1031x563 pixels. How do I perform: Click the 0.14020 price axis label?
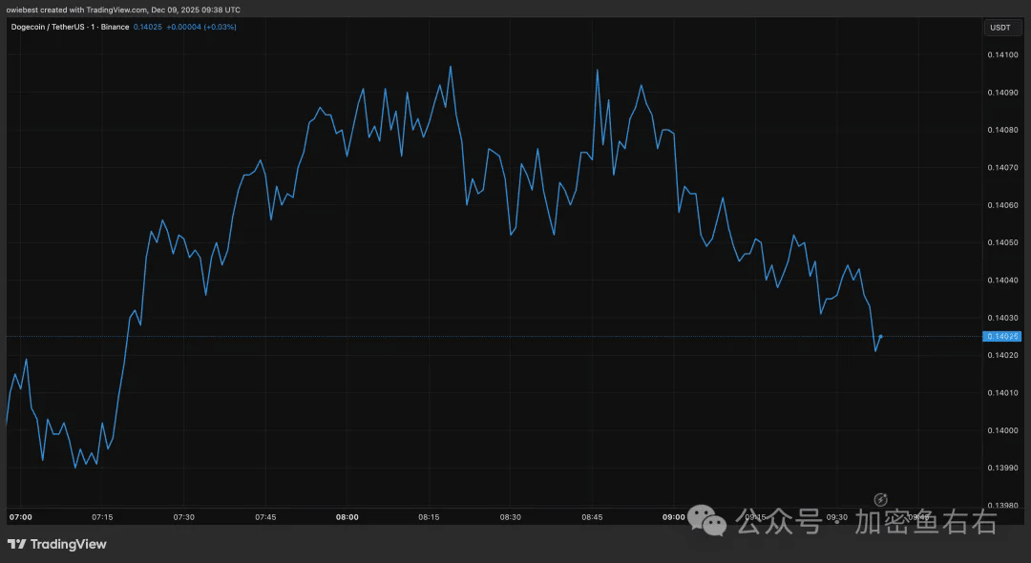(x=1002, y=355)
